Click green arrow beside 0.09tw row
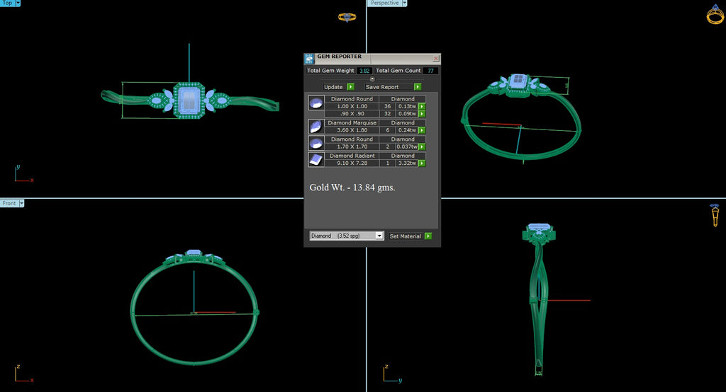The image size is (726, 392). 422,113
